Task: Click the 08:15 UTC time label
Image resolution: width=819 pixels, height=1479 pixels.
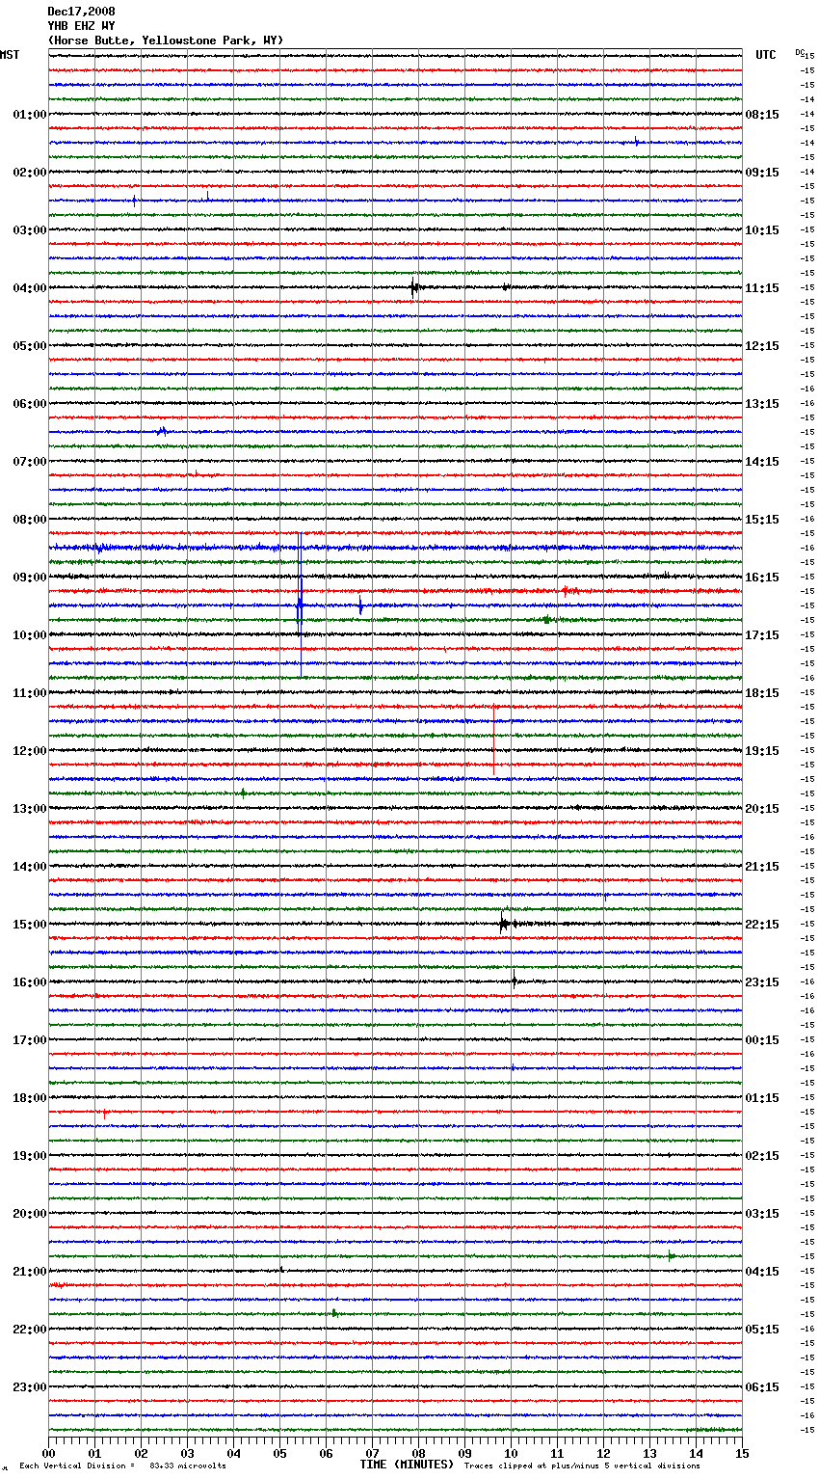Action: click(762, 115)
